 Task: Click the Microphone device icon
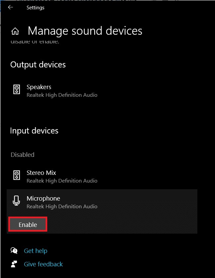click(x=16, y=201)
